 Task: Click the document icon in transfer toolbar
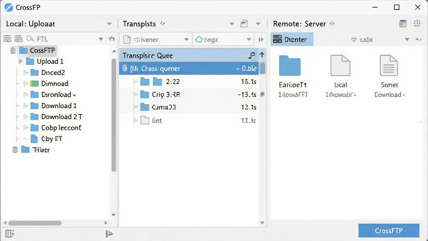coord(127,39)
